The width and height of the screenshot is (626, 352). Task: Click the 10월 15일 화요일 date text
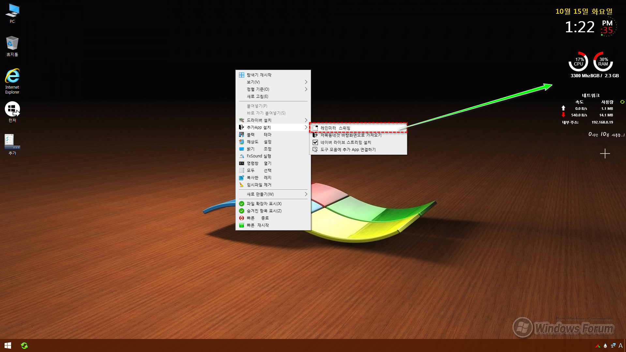pyautogui.click(x=584, y=11)
